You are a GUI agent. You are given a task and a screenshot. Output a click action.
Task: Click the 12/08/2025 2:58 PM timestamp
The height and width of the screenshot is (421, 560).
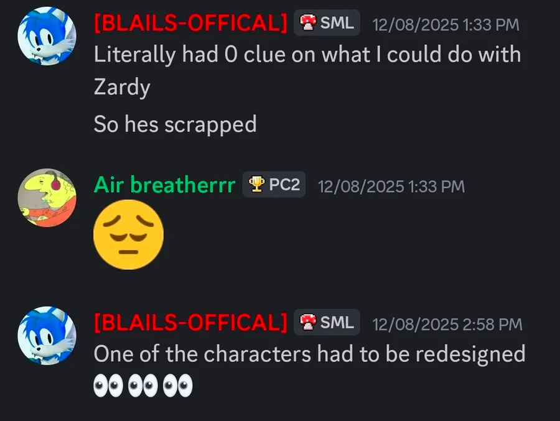click(447, 324)
